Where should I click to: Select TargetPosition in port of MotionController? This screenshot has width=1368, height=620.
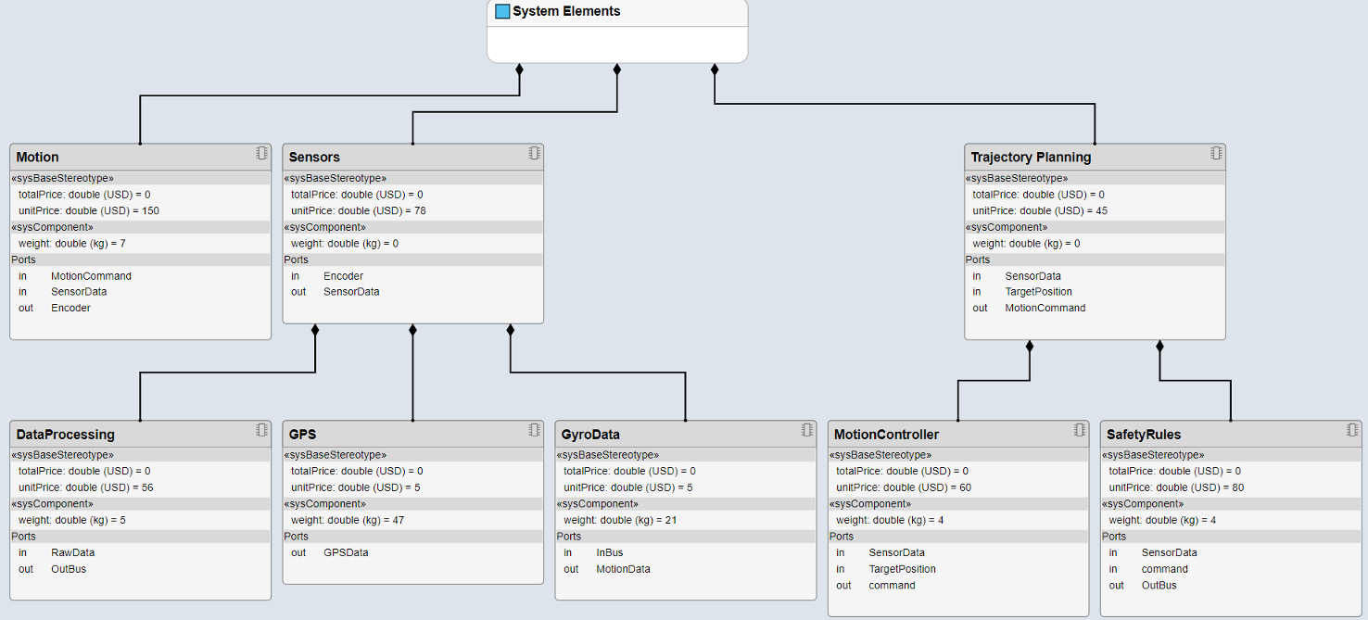coord(902,569)
